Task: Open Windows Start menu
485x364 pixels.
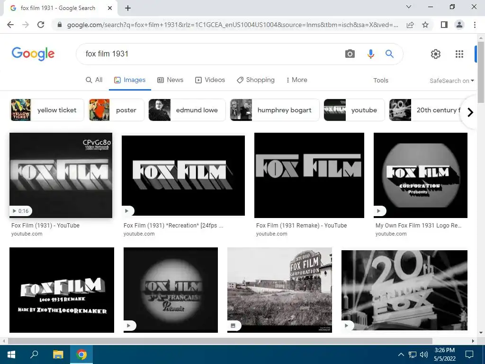Action: (x=11, y=355)
